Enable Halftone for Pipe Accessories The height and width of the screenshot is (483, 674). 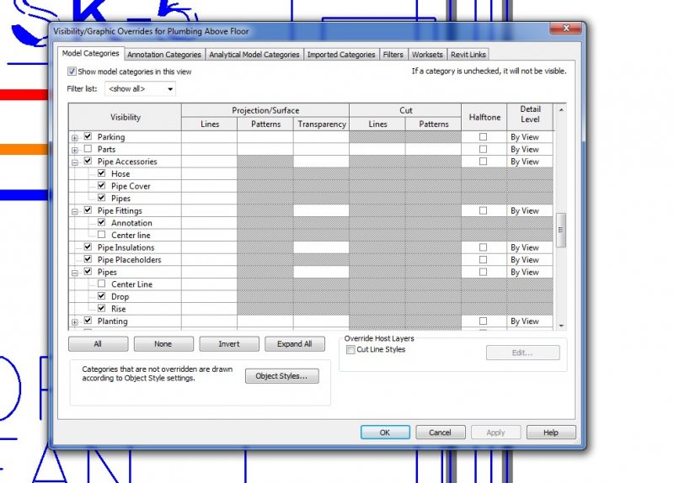pos(483,162)
